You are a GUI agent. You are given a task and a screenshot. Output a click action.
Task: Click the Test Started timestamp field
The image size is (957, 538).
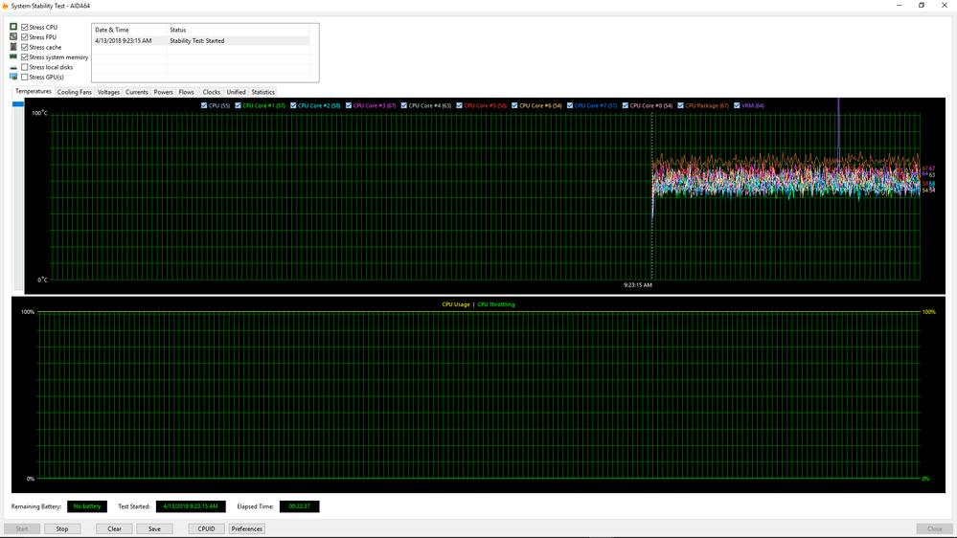point(191,506)
